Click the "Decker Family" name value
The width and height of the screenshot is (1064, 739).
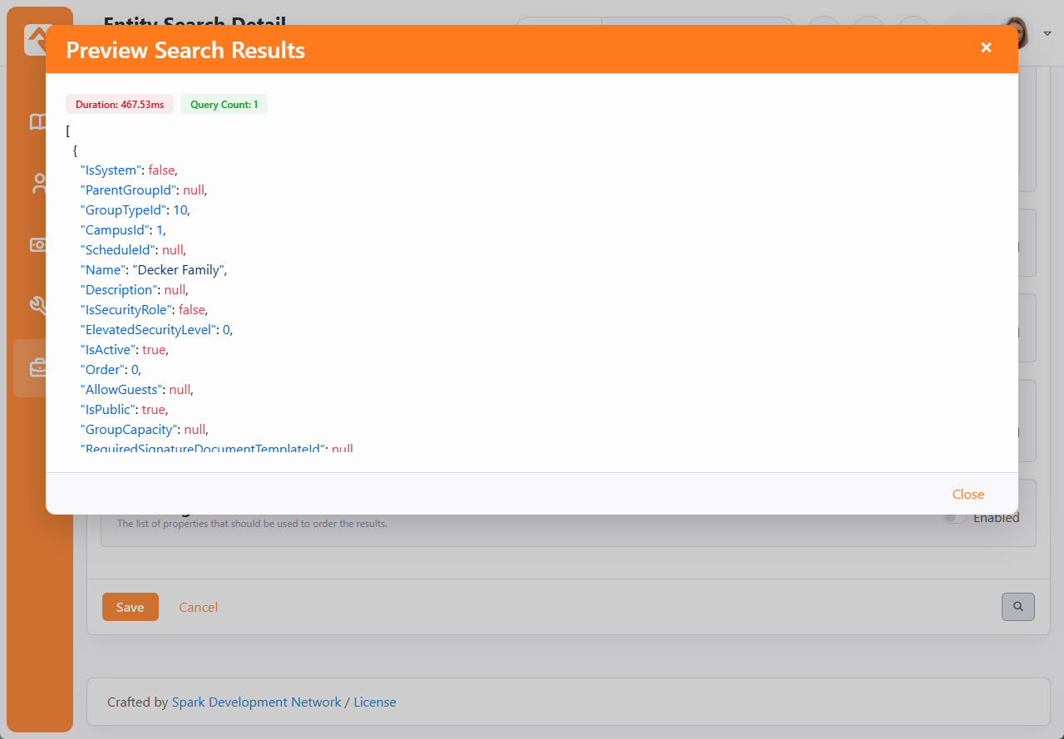pos(179,270)
